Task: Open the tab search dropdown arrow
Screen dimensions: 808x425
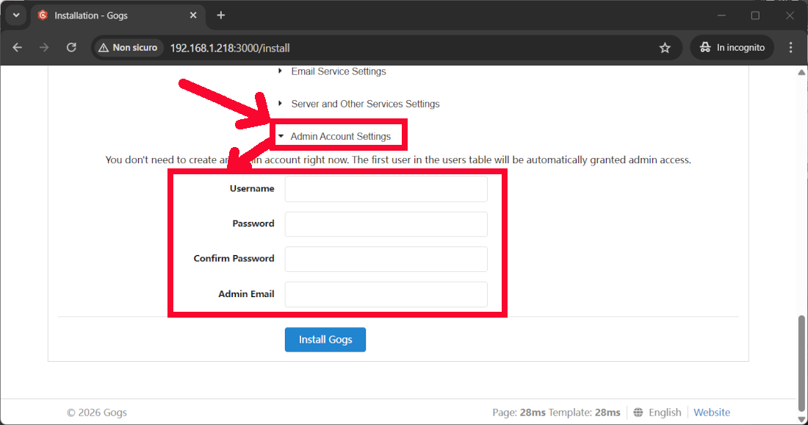Action: [x=16, y=15]
